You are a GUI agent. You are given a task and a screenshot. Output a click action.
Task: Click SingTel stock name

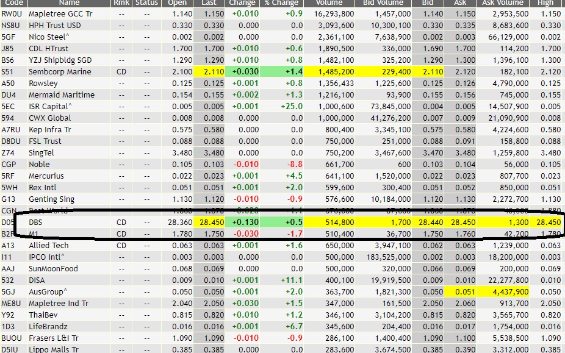(41, 153)
